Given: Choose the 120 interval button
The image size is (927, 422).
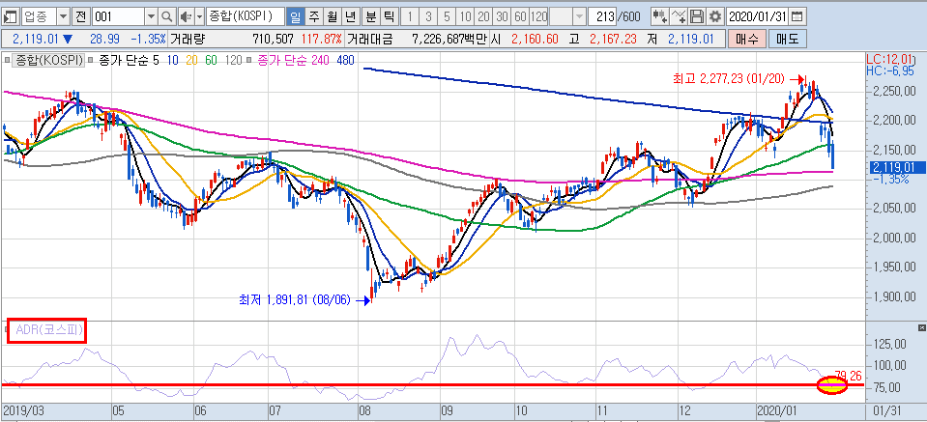Looking at the screenshot, I should [538, 16].
